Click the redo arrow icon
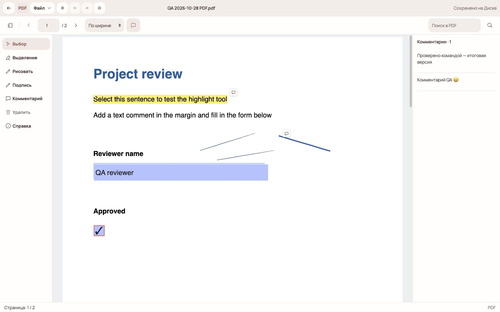Screen dimensions: 500x312 (x=87, y=8)
